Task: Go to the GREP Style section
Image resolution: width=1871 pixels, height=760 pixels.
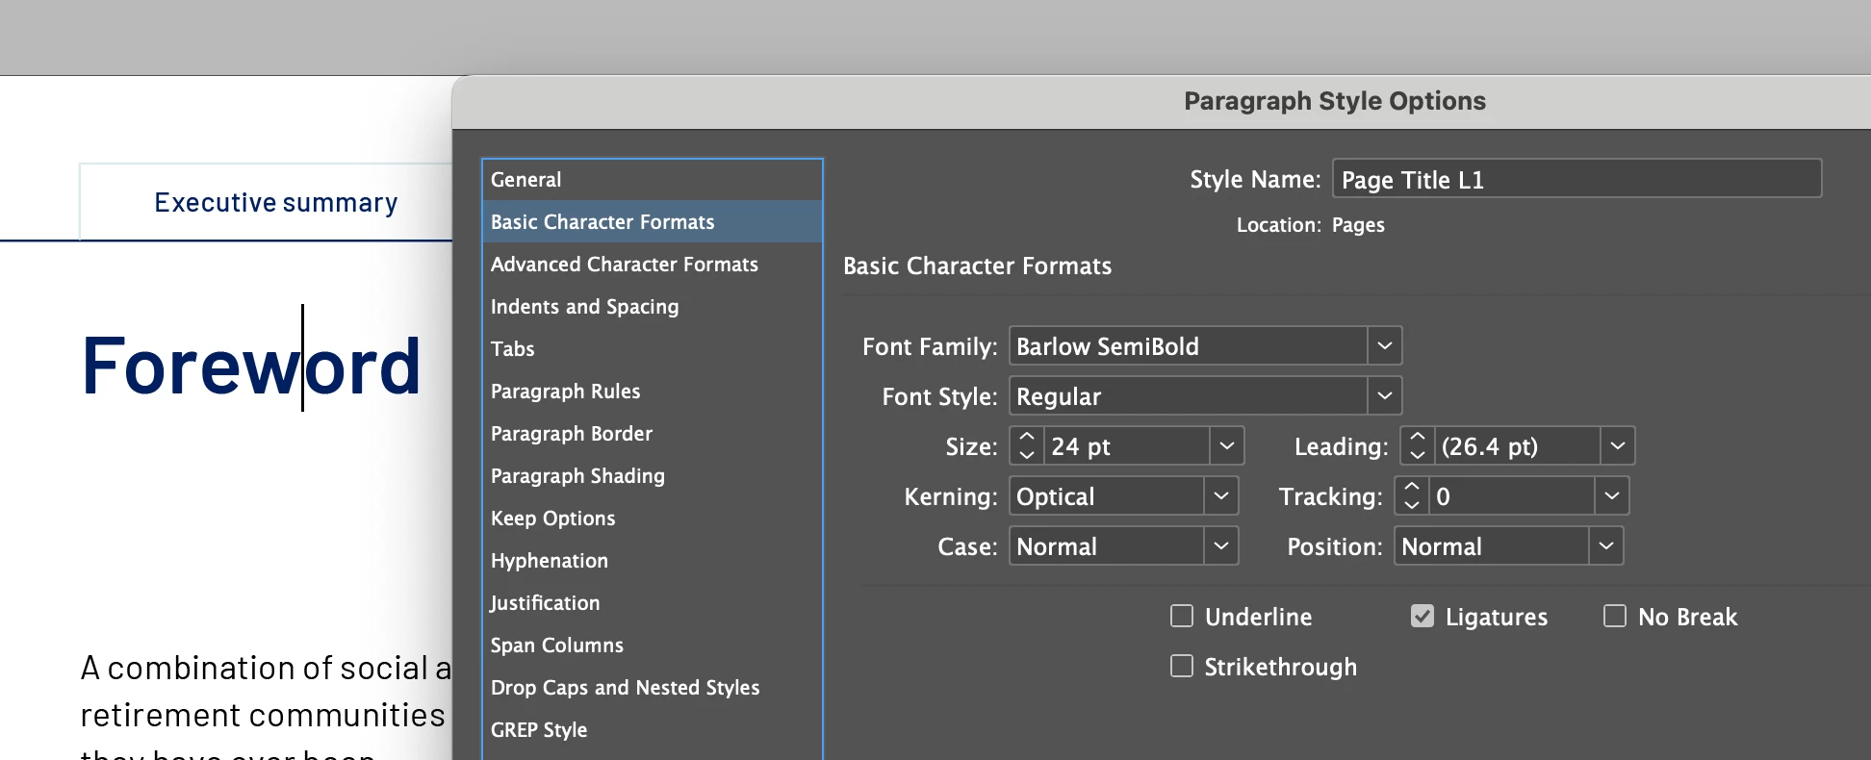Action: point(538,730)
